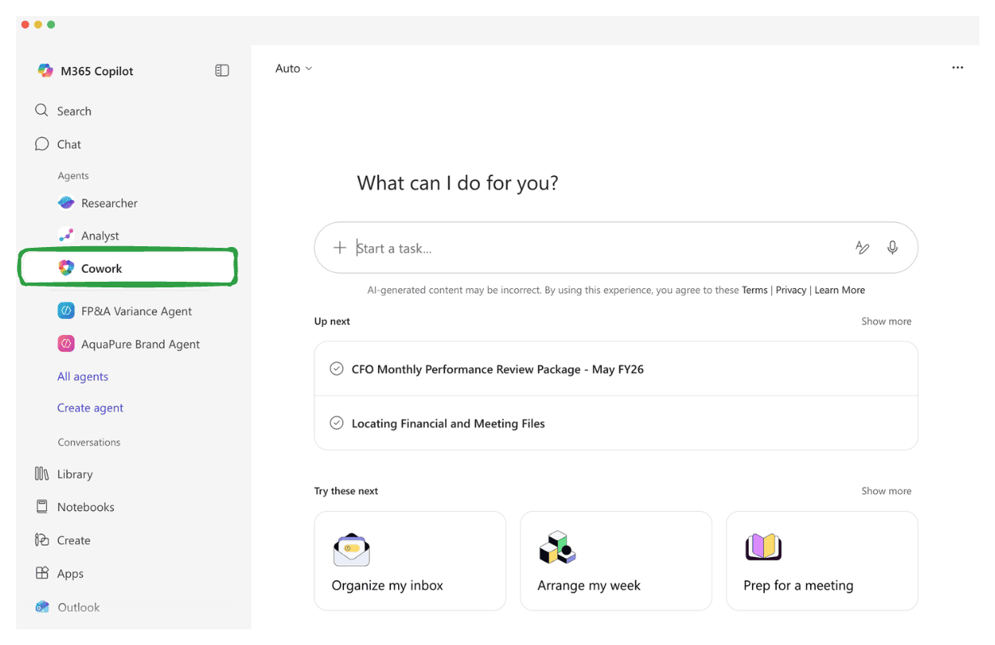
Task: Click the M365 Copilot title text
Action: pyautogui.click(x=97, y=71)
